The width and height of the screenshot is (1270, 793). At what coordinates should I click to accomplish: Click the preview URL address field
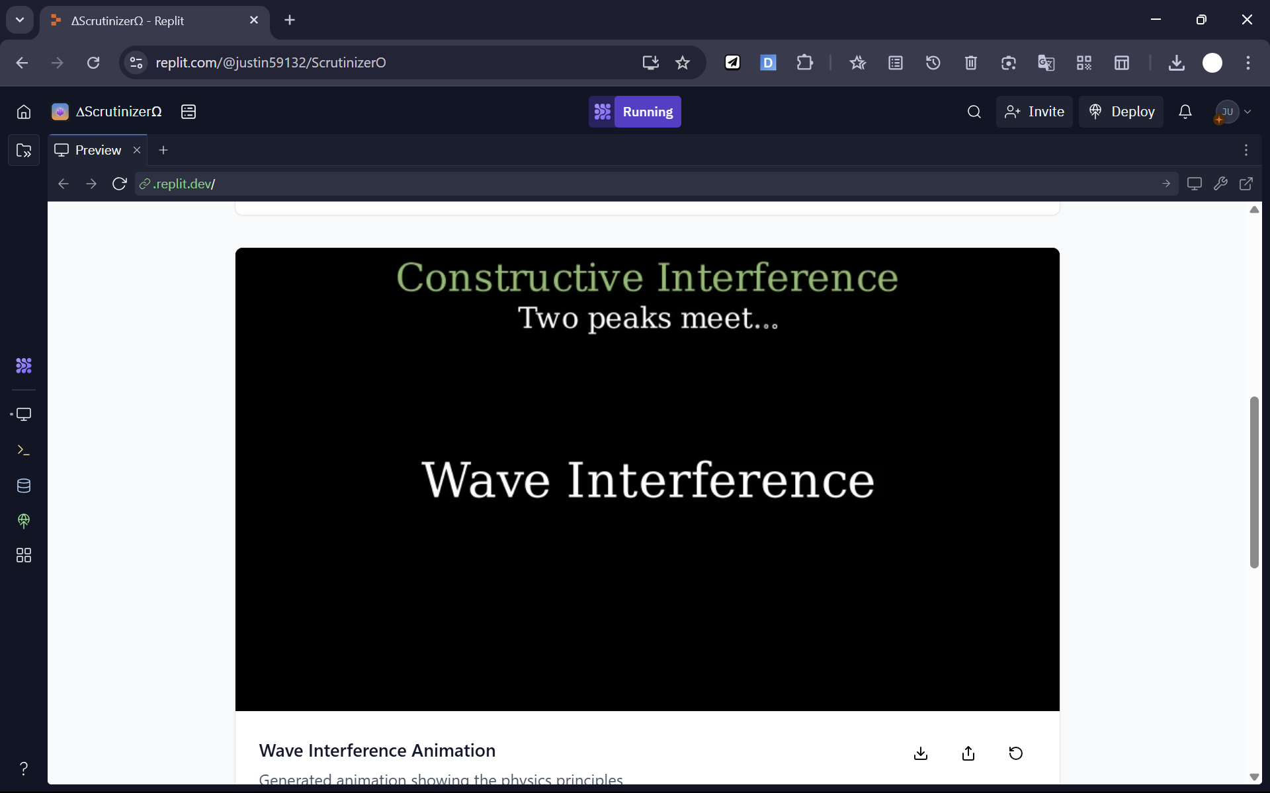click(x=648, y=184)
